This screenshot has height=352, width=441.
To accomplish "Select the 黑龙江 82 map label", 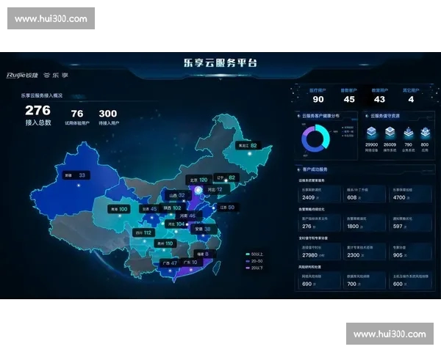I will (248, 145).
